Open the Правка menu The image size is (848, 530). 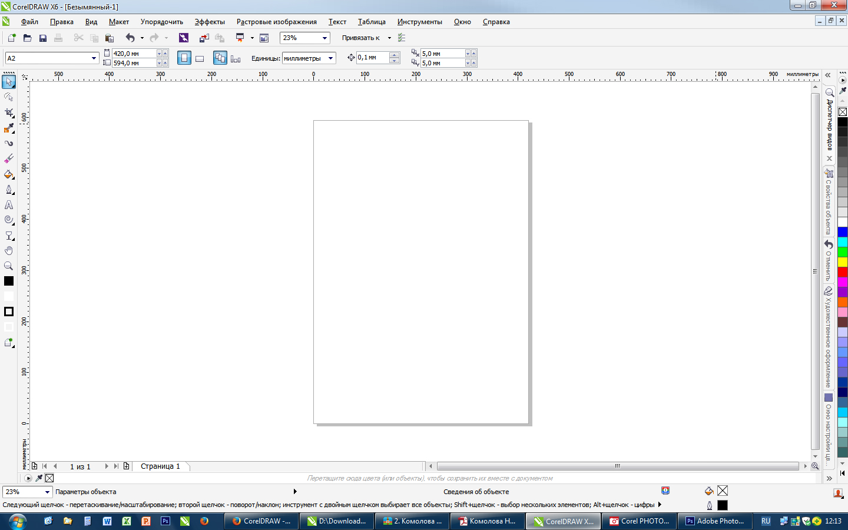[62, 22]
